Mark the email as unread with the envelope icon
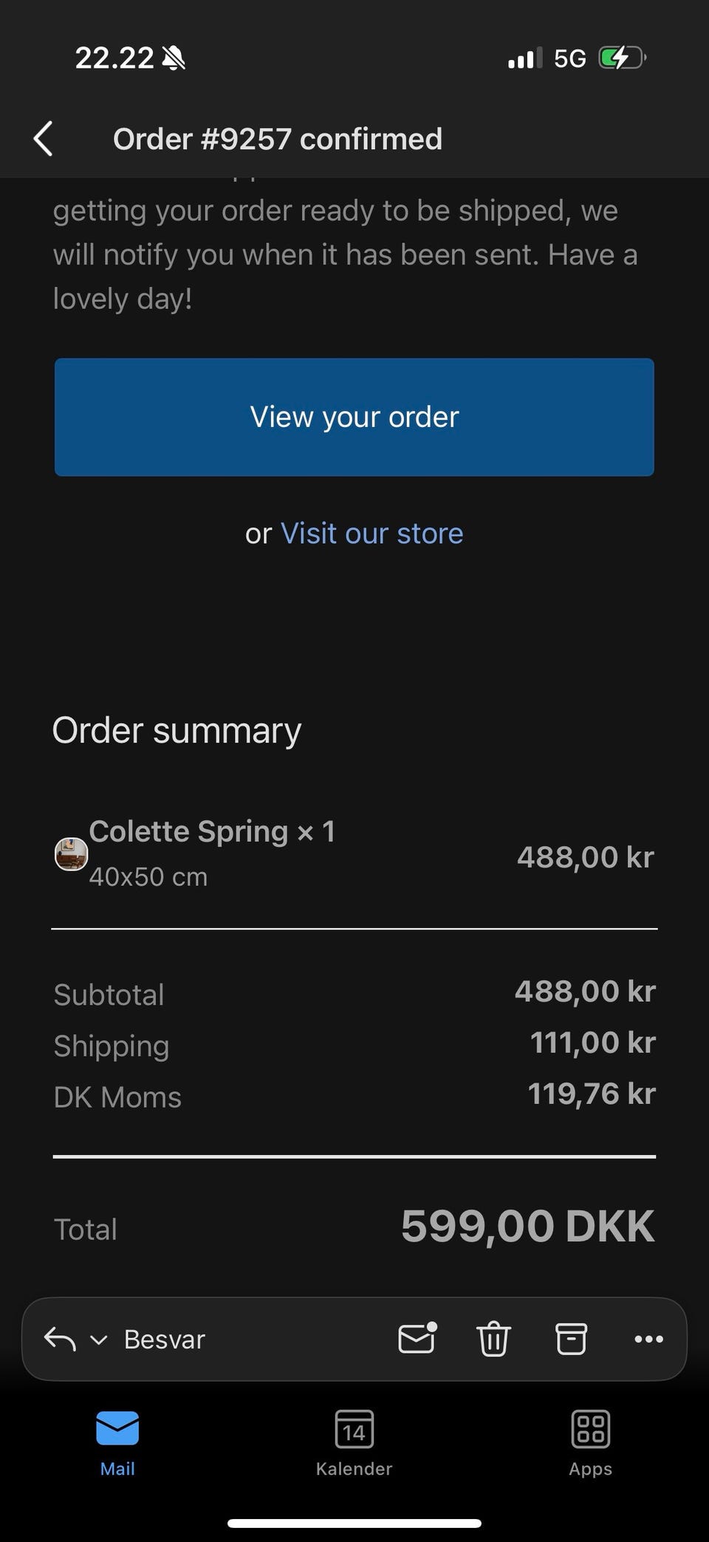Viewport: 709px width, 1542px height. pyautogui.click(x=417, y=1338)
